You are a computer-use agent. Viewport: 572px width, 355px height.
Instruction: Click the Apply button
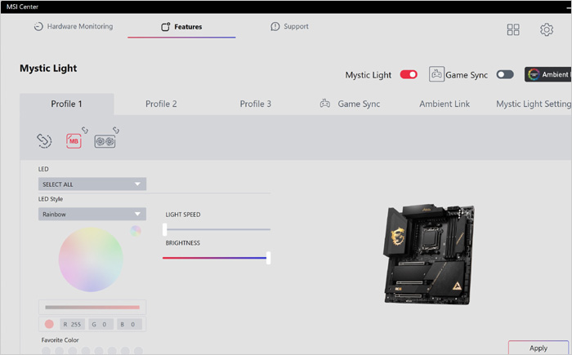pos(538,348)
